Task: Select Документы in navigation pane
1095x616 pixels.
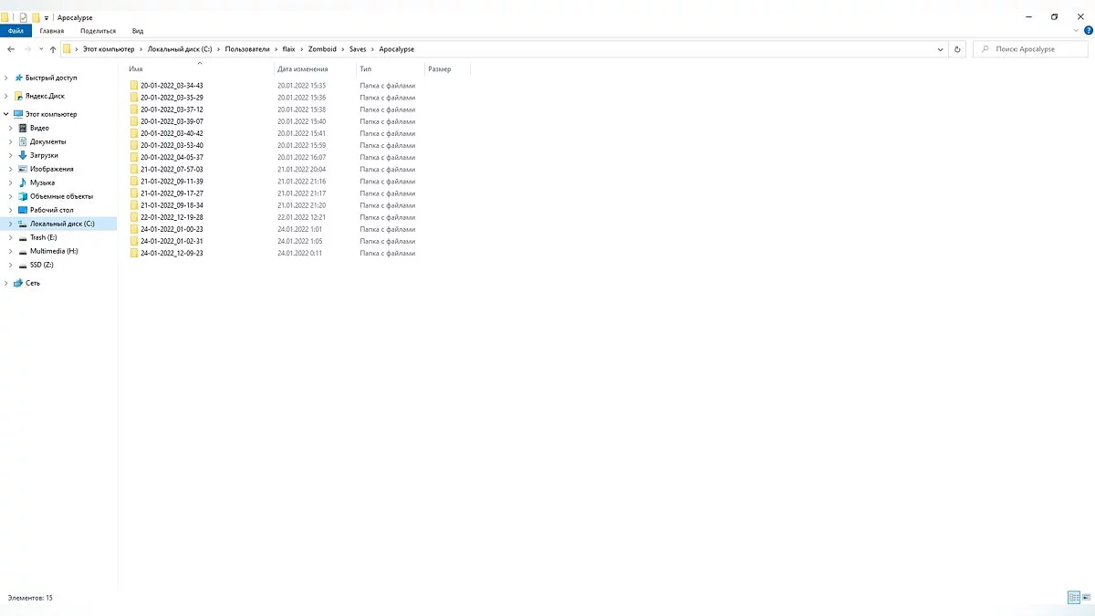Action: pos(47,141)
